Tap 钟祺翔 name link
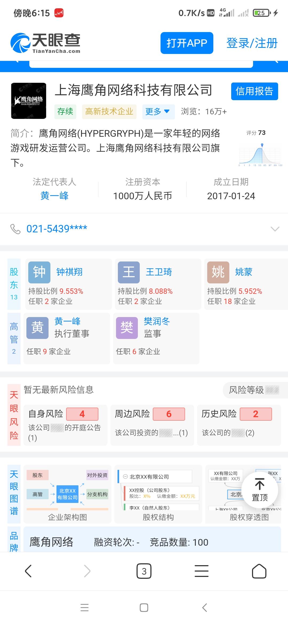The image size is (288, 625). (69, 272)
